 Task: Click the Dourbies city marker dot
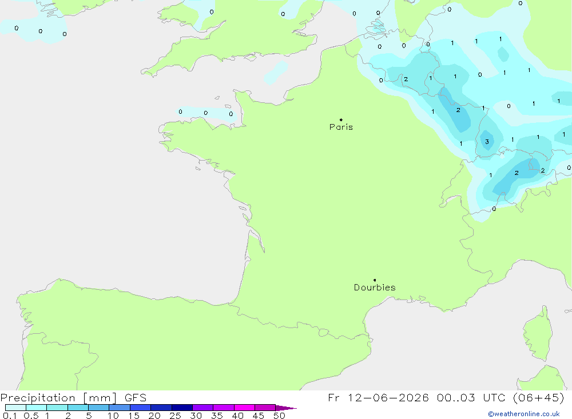(x=375, y=280)
